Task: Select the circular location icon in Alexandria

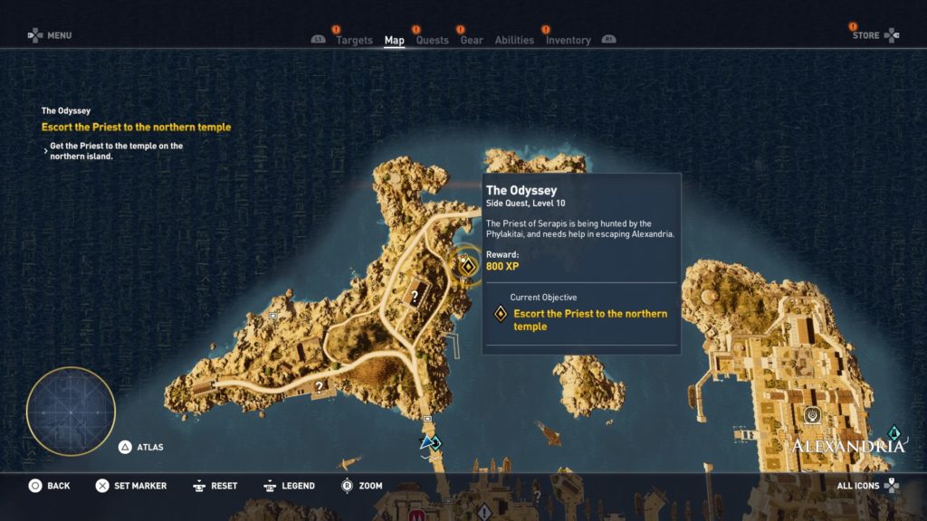Action: [x=812, y=415]
